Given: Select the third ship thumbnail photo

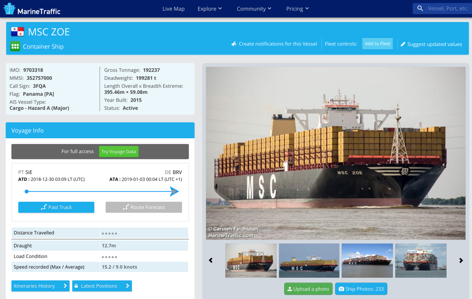Looking at the screenshot, I should 367,260.
